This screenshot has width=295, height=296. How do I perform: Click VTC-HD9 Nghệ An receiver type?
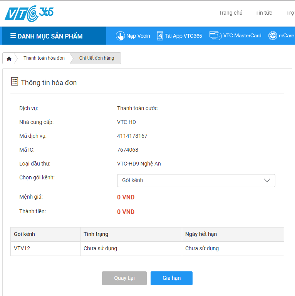point(139,164)
